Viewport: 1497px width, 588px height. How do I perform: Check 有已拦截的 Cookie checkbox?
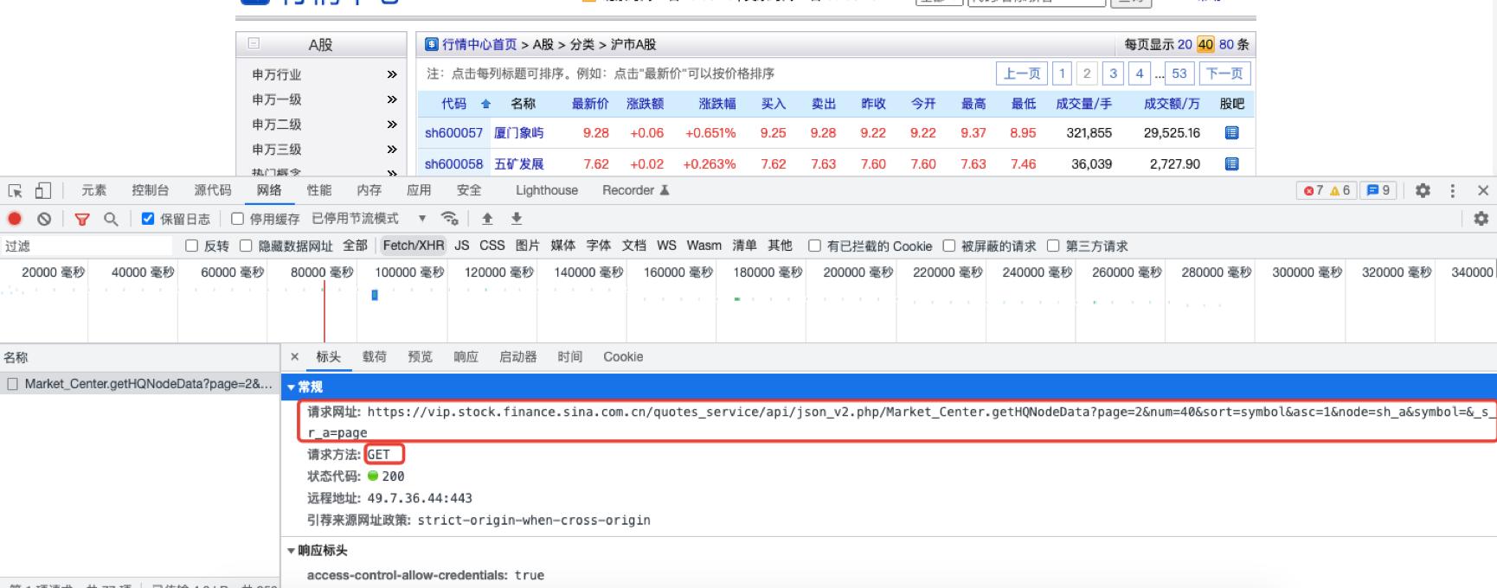[x=814, y=246]
